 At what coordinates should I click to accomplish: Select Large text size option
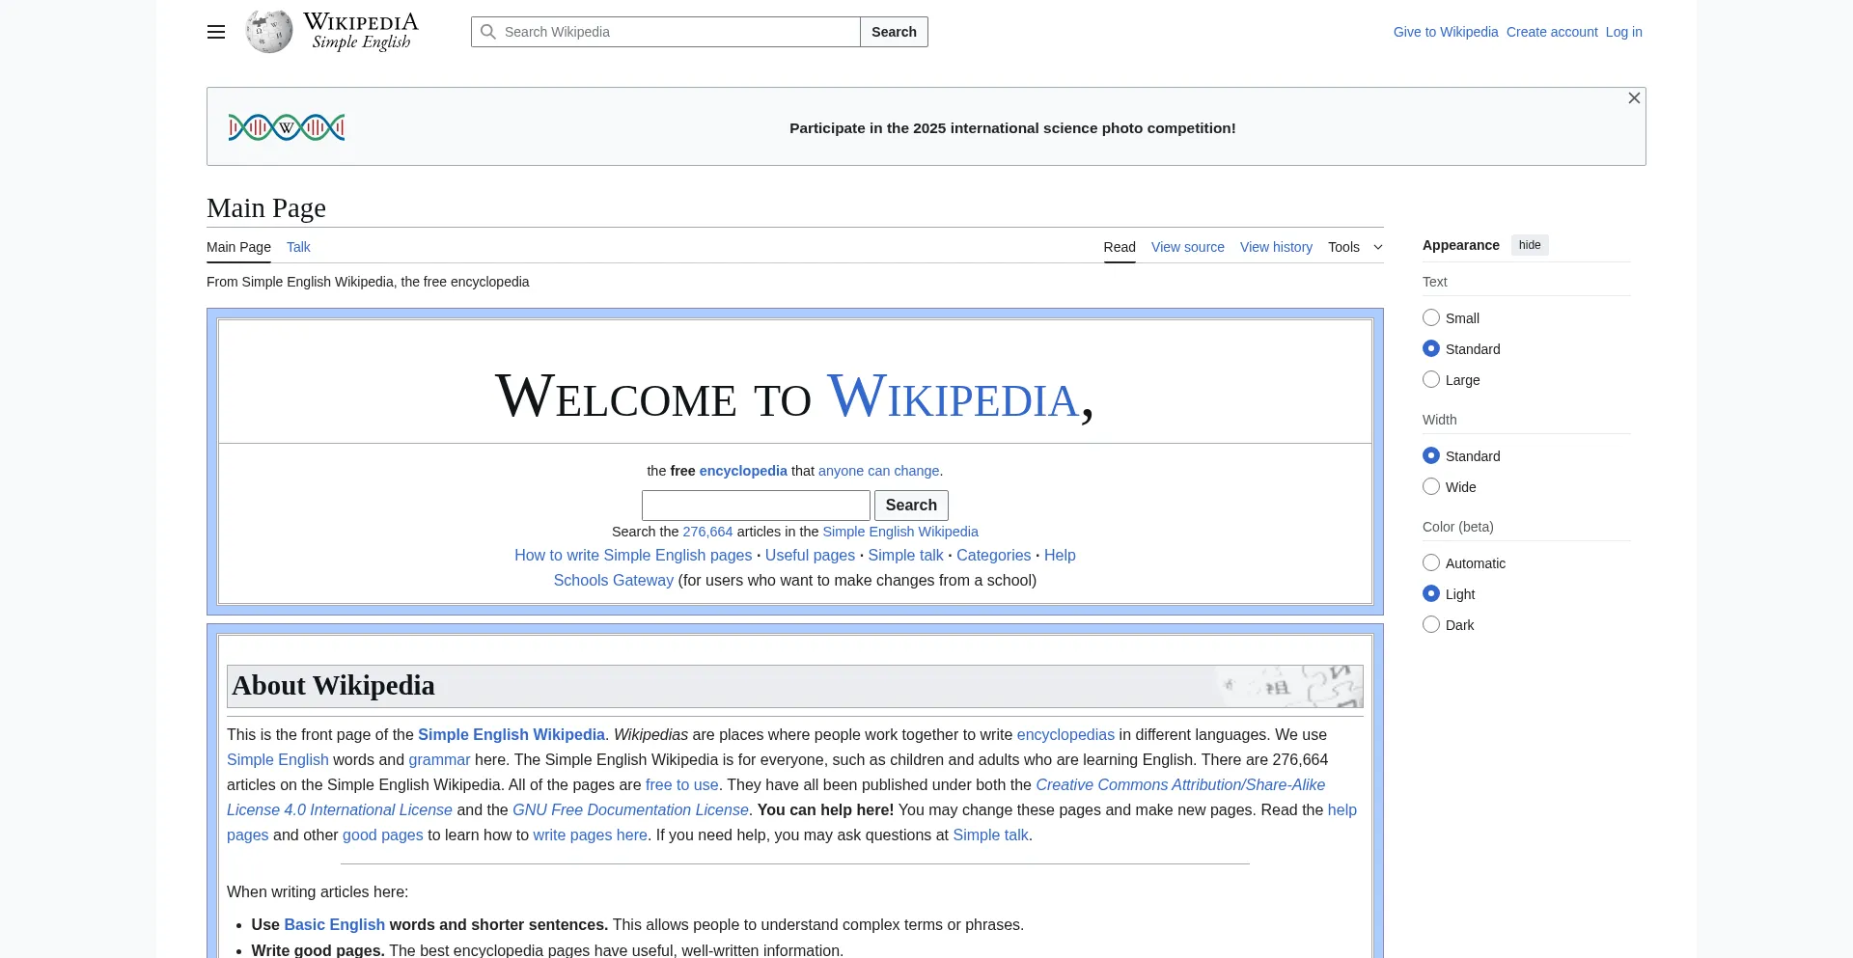click(x=1431, y=380)
